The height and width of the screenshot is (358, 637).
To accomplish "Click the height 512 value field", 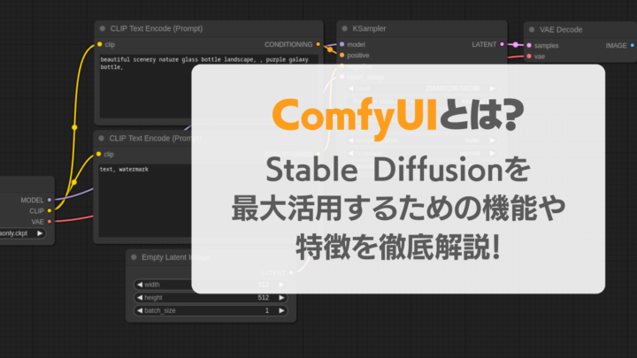I will 211,298.
